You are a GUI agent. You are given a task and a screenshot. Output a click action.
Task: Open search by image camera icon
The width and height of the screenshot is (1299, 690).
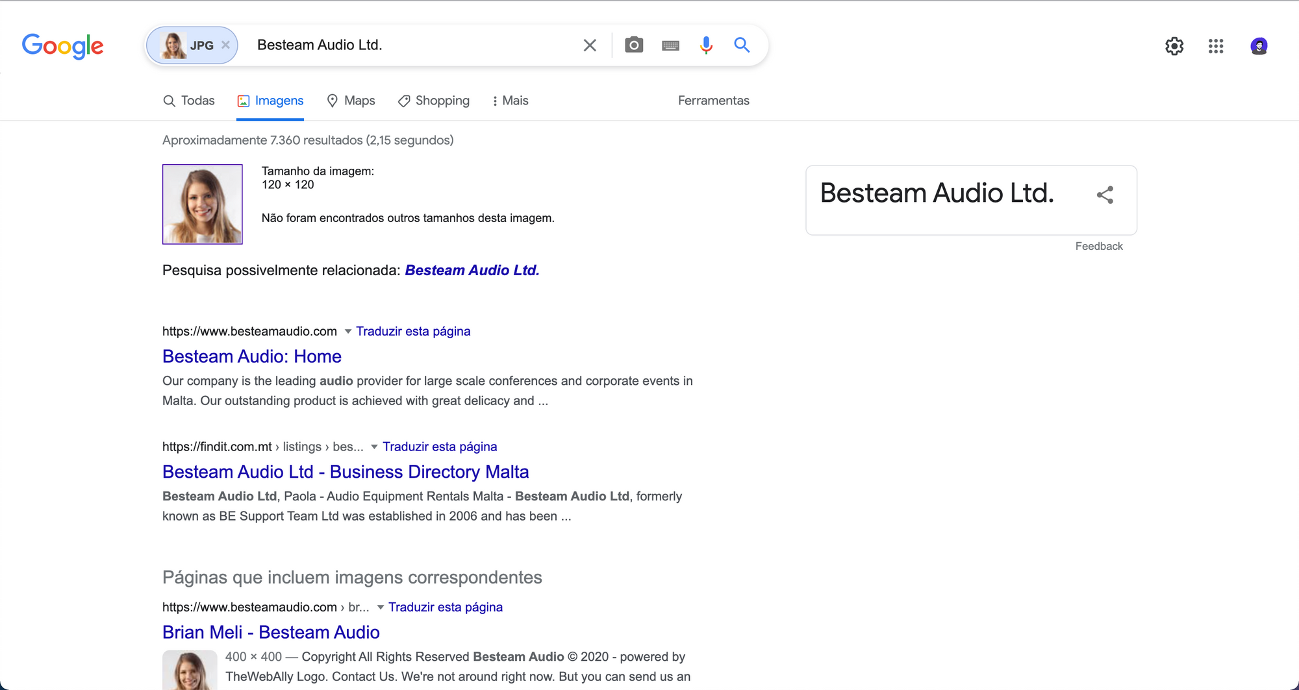coord(634,45)
